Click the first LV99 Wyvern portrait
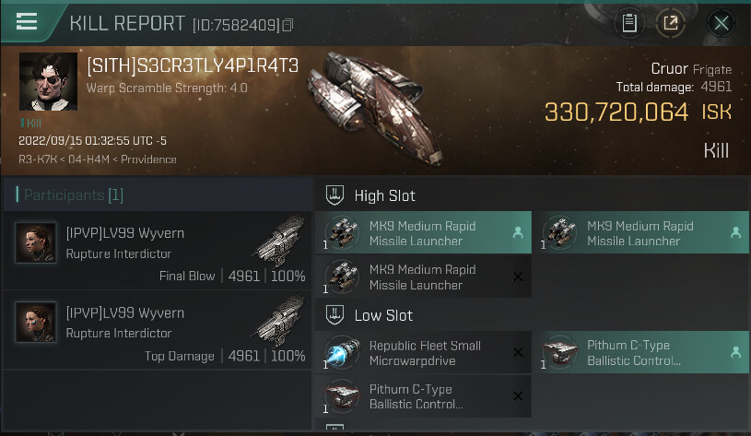 [35, 242]
